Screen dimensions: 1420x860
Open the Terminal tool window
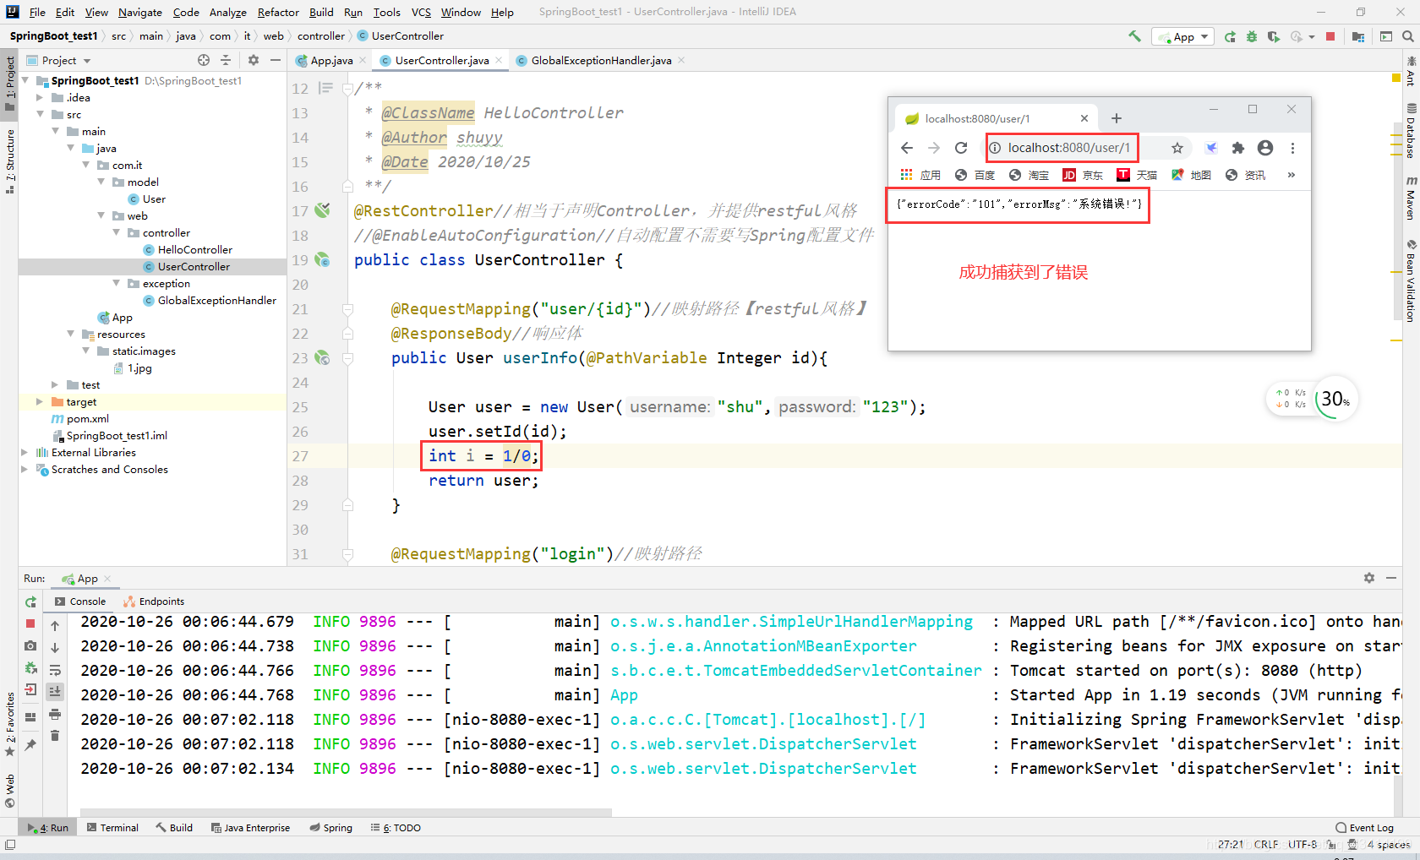[112, 828]
